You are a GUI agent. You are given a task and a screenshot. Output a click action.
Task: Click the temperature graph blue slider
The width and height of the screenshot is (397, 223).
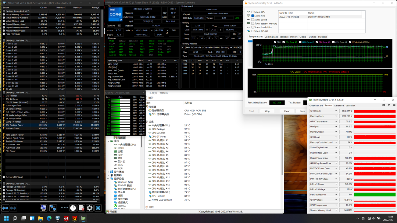[250, 41]
